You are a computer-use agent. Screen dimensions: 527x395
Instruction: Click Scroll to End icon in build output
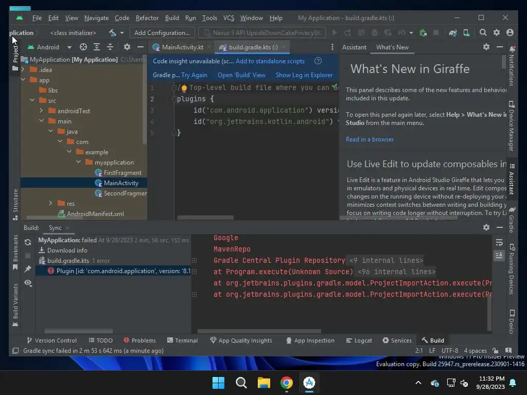(x=499, y=256)
